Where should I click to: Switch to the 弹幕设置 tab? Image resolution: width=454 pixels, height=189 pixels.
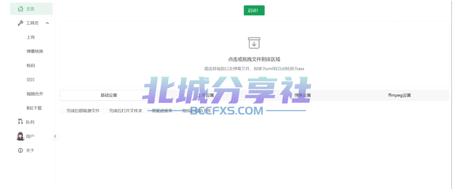pos(303,95)
